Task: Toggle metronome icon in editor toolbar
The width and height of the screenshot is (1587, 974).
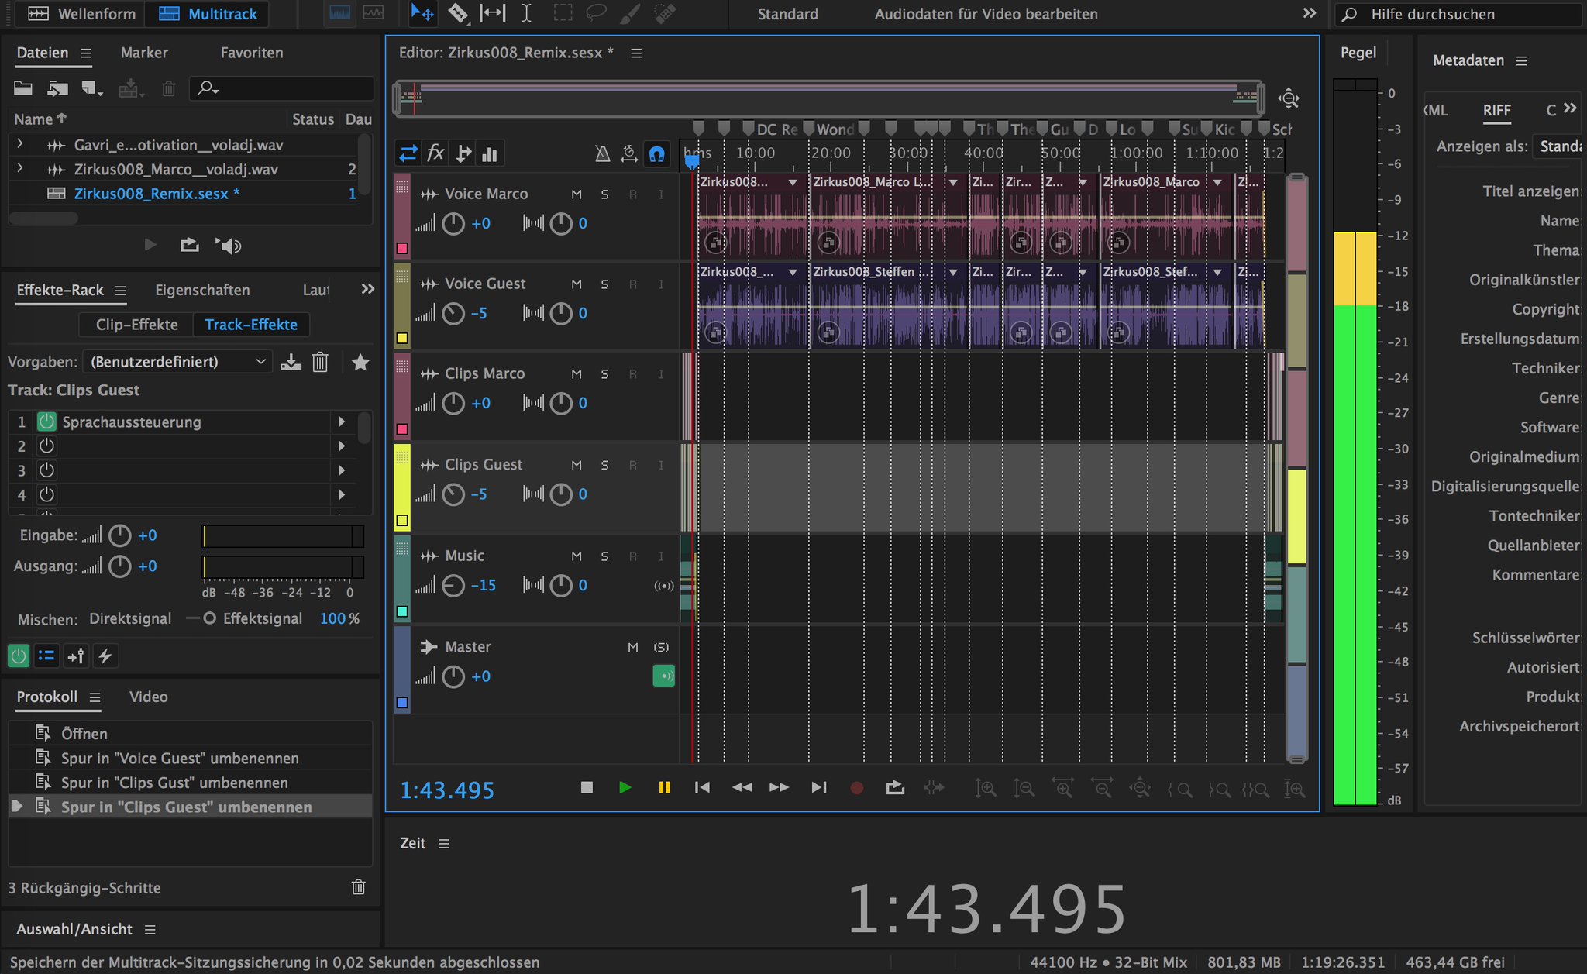Action: [x=602, y=153]
